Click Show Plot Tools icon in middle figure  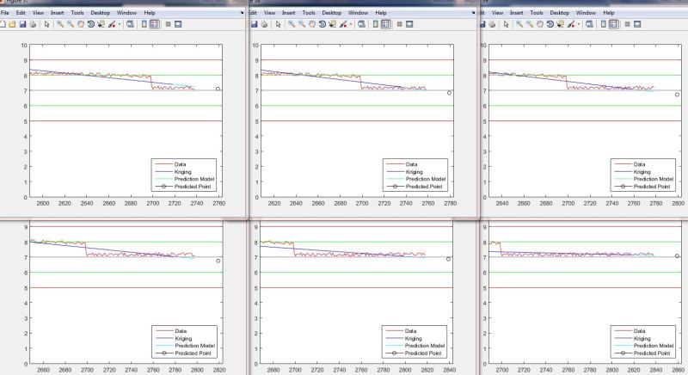(x=409, y=24)
